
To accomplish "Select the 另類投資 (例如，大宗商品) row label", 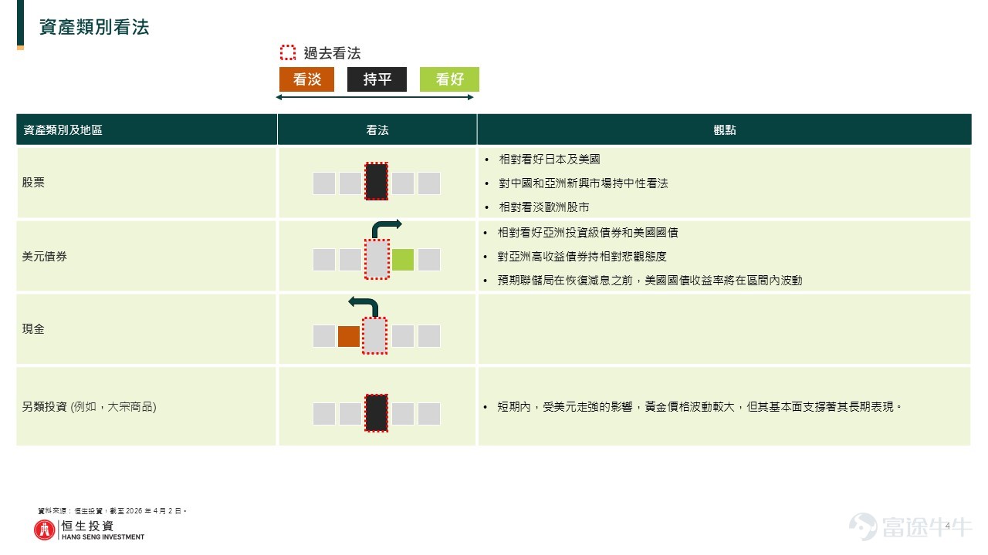I will 90,406.
